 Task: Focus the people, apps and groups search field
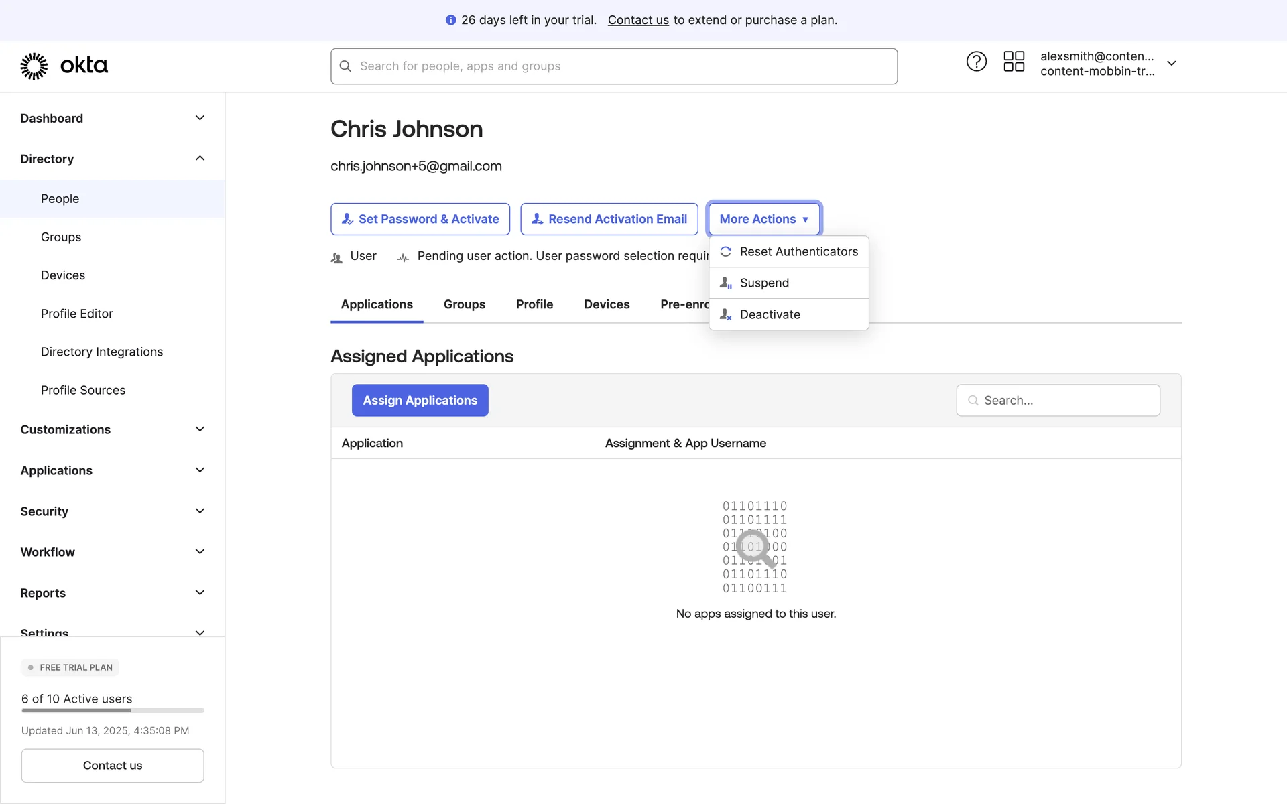click(613, 66)
